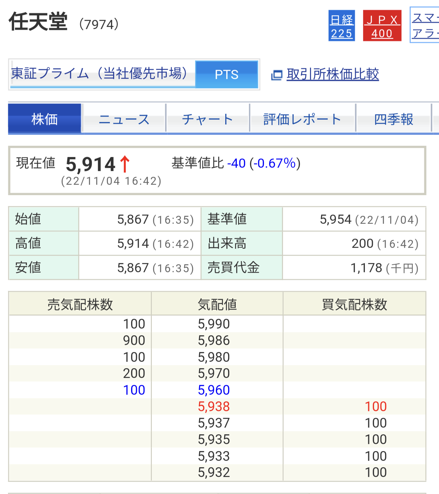
Task: Select bid price 5,932
Action: [214, 472]
